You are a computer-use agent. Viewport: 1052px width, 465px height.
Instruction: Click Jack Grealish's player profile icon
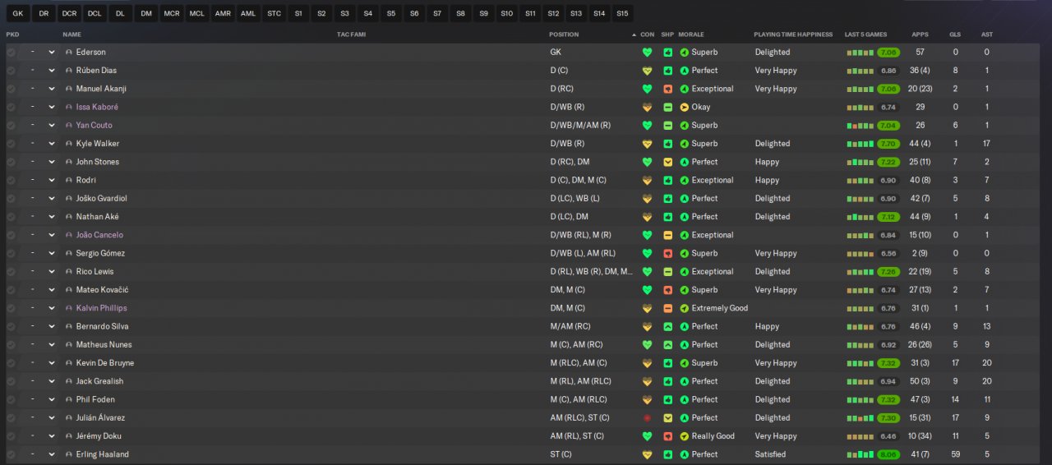pos(69,381)
